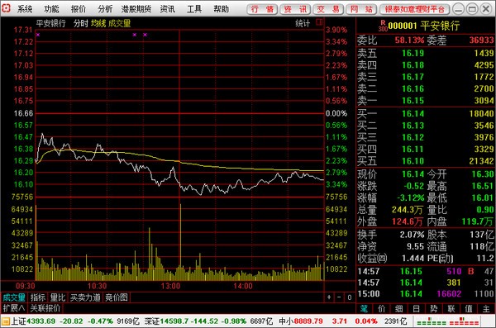Click the minus zoom button below the chart

[x=339, y=297]
